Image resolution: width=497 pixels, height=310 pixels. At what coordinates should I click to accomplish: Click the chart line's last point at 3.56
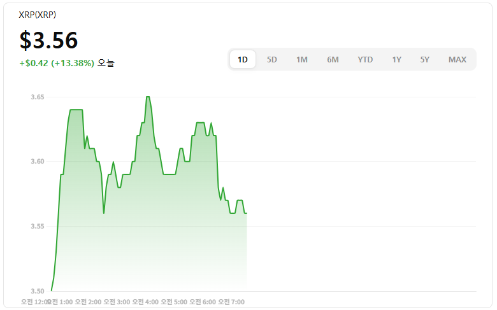point(247,213)
